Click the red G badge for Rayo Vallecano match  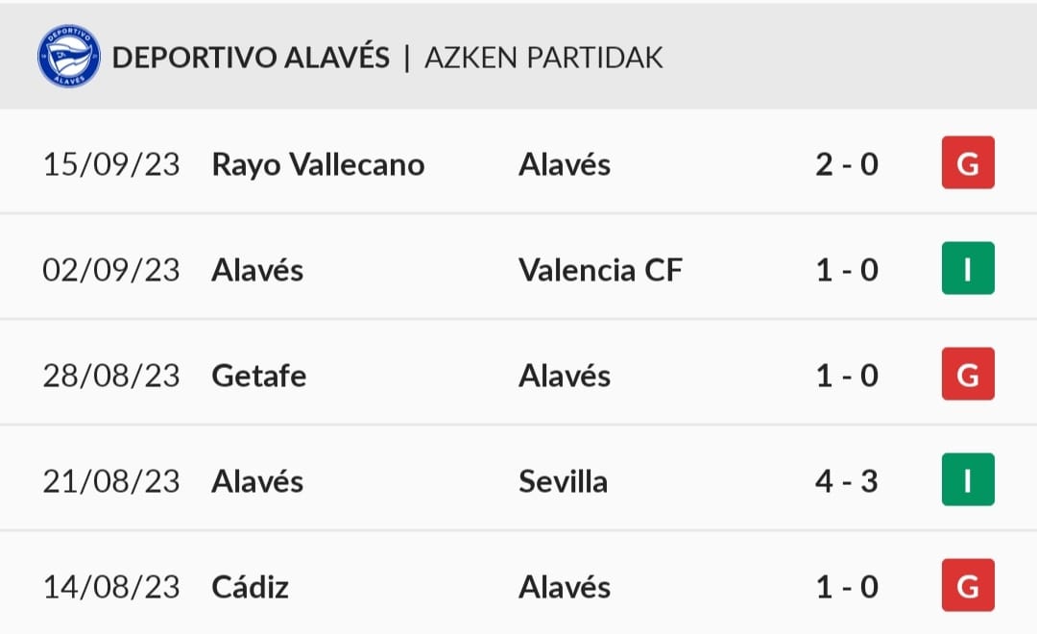(x=968, y=162)
